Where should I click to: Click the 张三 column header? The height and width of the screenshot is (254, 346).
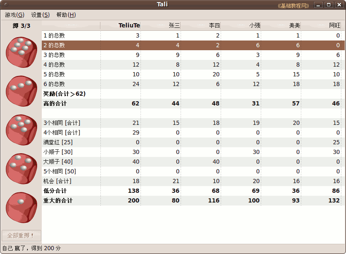pos(161,25)
